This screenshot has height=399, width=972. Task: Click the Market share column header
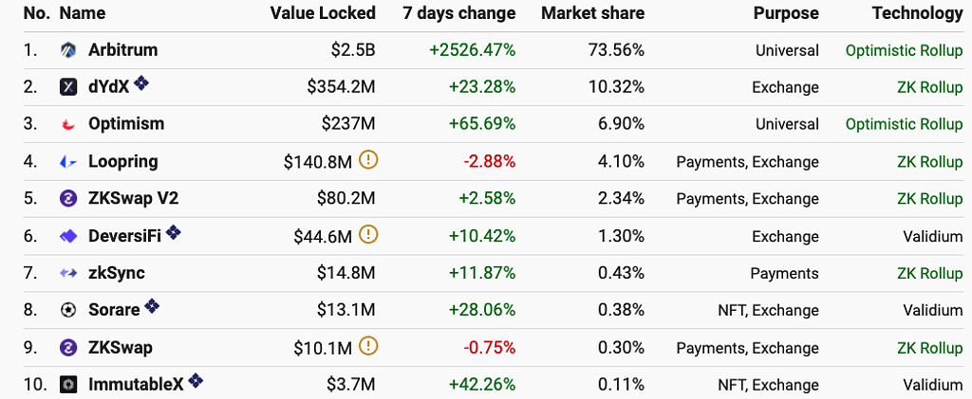click(x=592, y=13)
